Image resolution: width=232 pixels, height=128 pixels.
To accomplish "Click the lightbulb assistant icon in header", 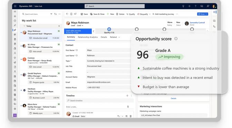I will click(x=183, y=6).
